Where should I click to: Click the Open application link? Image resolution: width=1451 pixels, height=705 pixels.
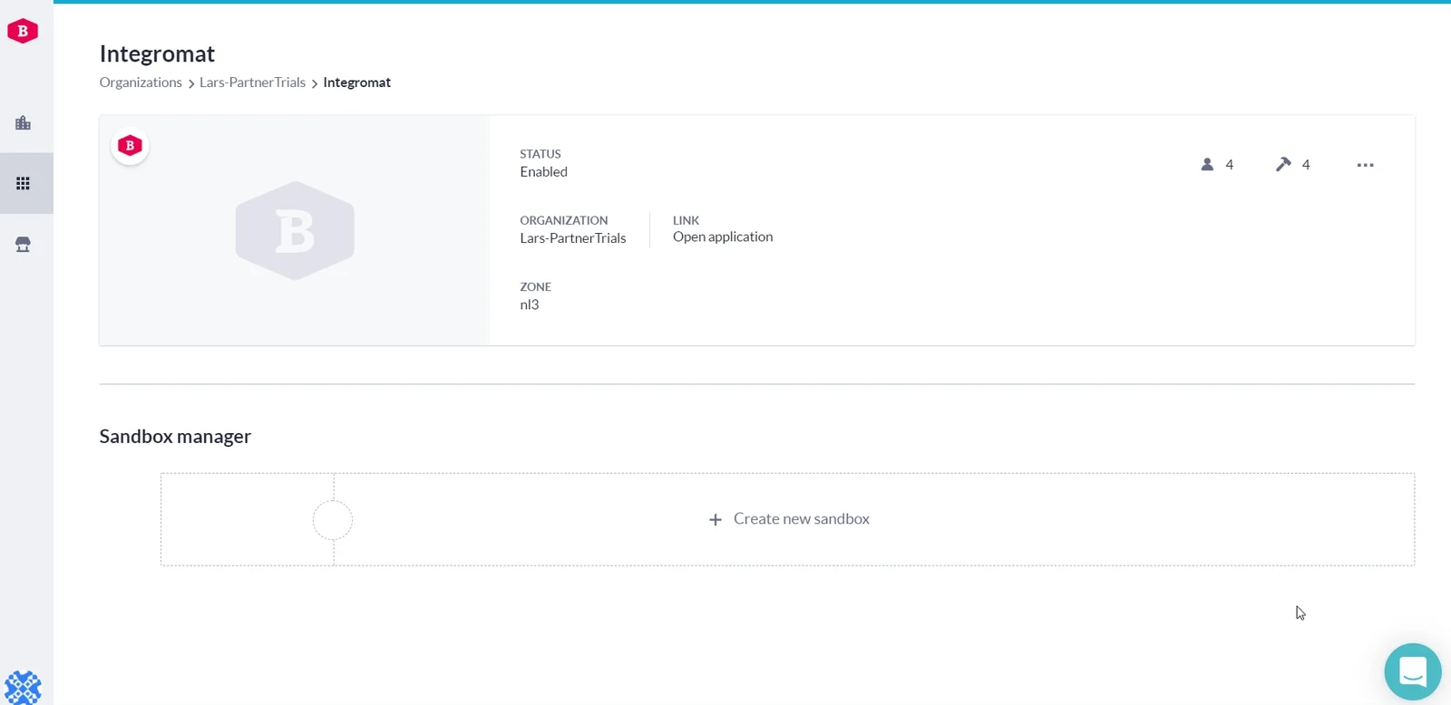click(723, 237)
